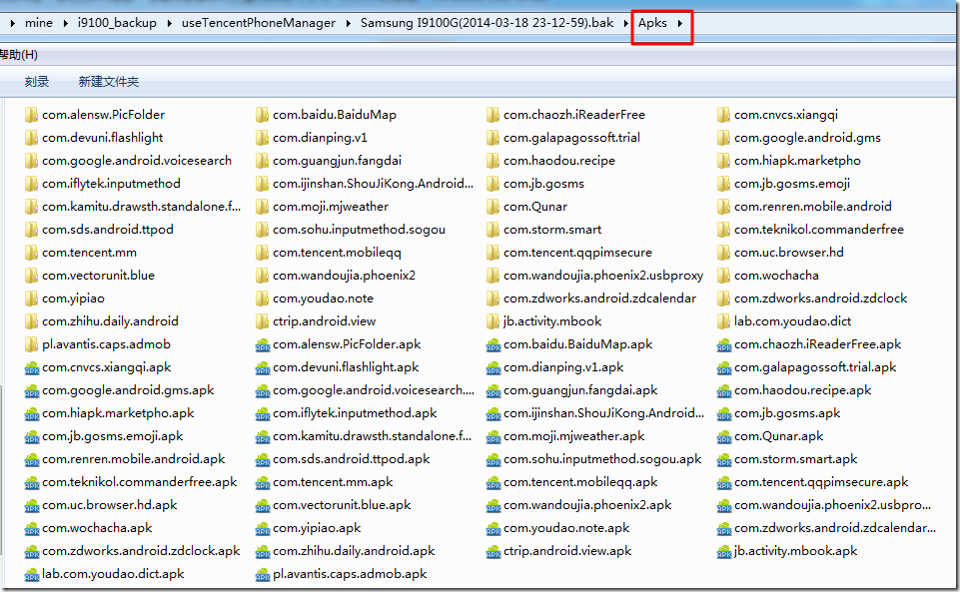Expand the arrow after mine breadcrumb

65,23
